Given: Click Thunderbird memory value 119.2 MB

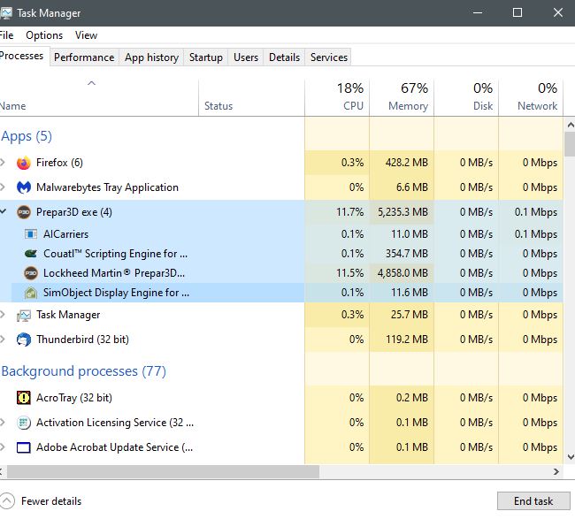Looking at the screenshot, I should click(x=407, y=340).
